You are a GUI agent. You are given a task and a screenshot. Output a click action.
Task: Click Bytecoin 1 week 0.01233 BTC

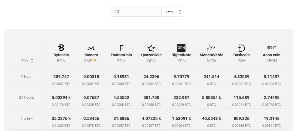tap(61, 126)
